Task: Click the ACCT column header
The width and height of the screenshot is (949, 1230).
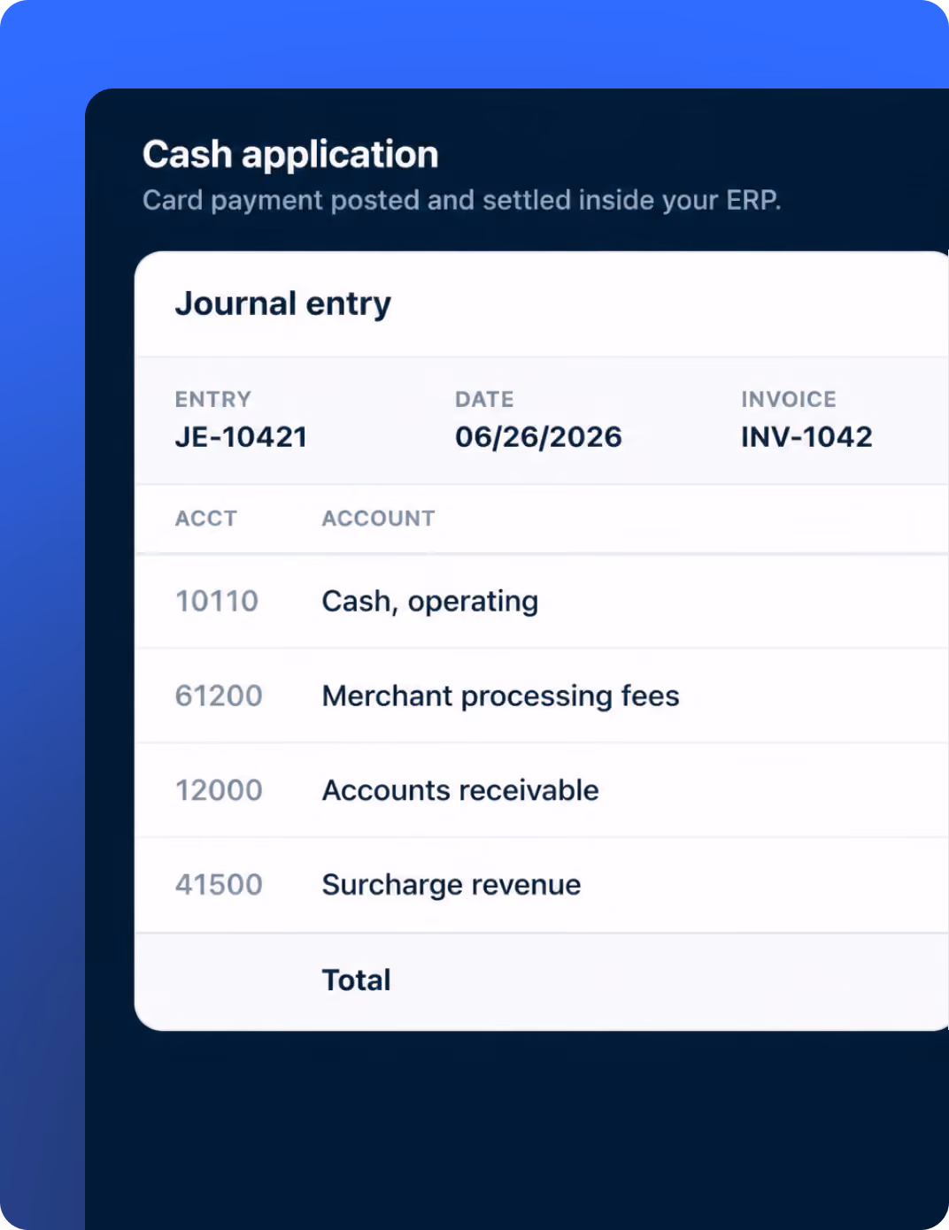Action: tap(205, 519)
